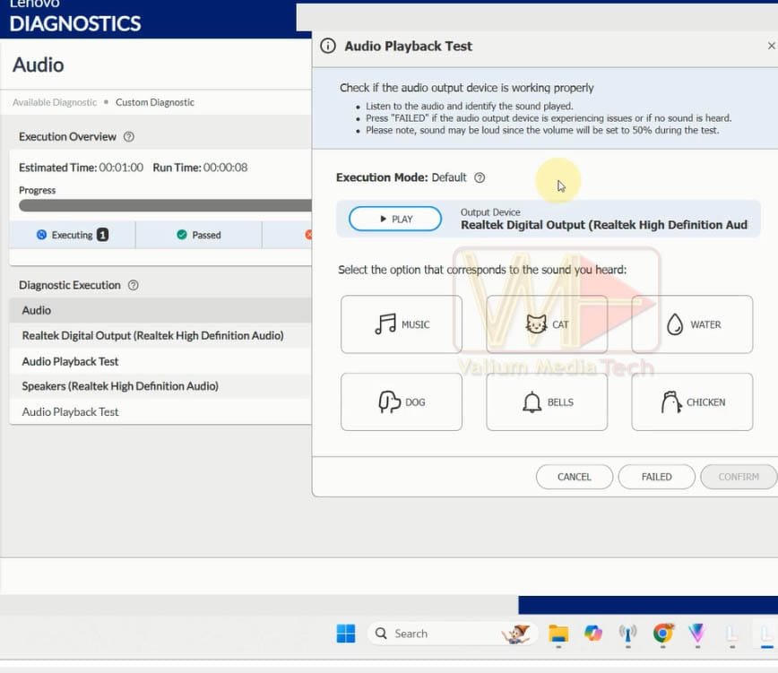The width and height of the screenshot is (778, 673).
Task: Click the Estimated Time value 00:01:00
Action: click(121, 168)
